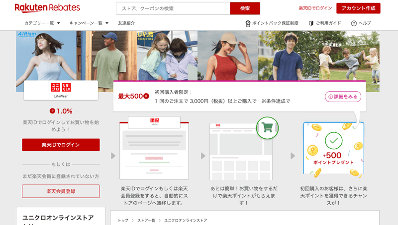The height and width of the screenshot is (225, 398).
Task: Click the ユニクロオンラインストア breadcrumb text
Action: click(x=186, y=221)
